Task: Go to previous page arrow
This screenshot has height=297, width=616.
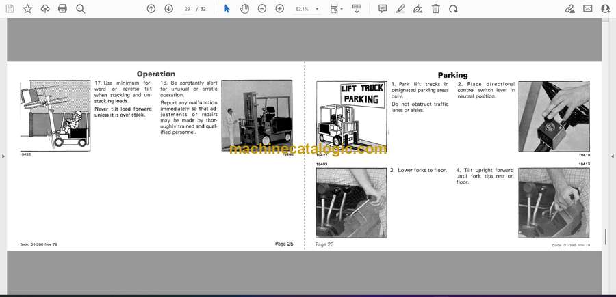Action: [x=151, y=9]
